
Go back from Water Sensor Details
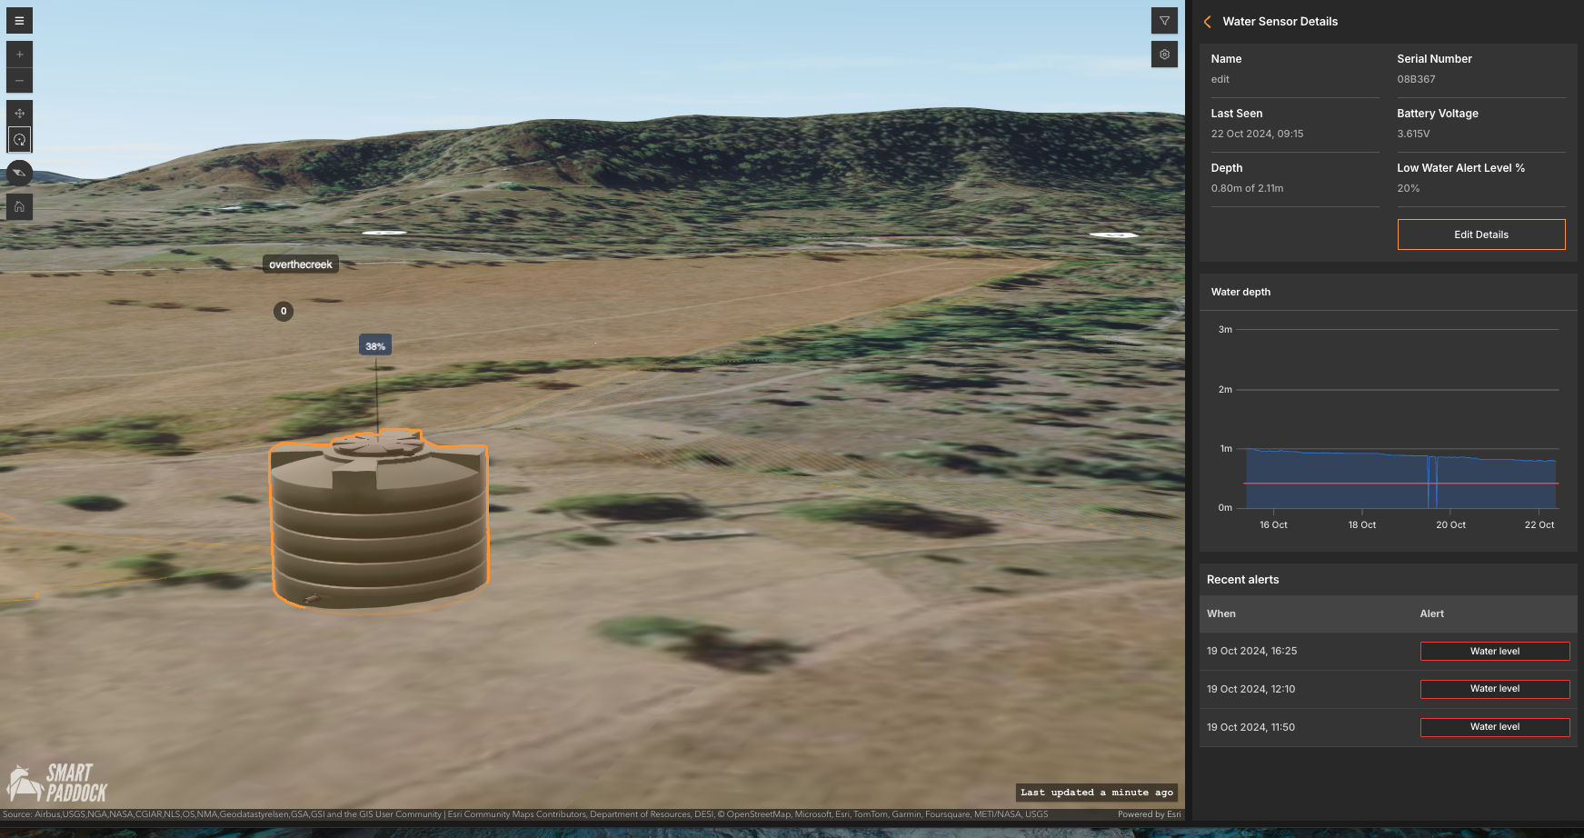tap(1208, 22)
